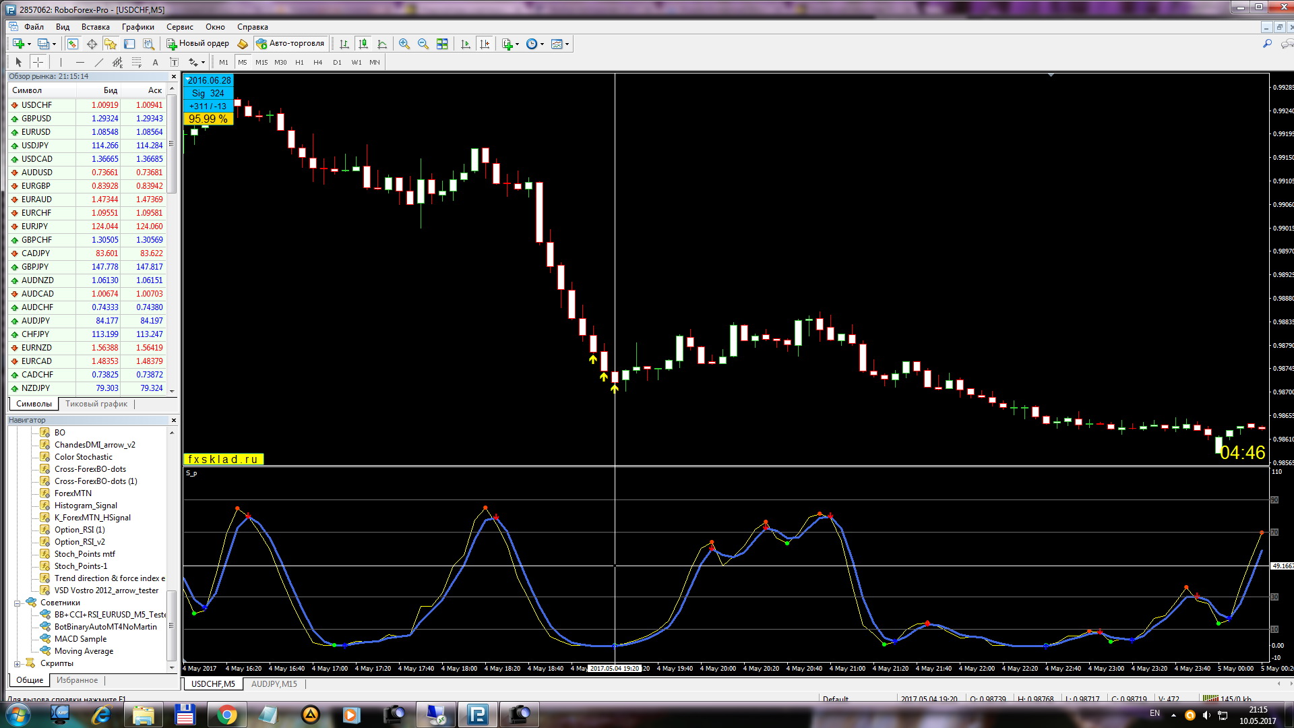
Task: Switch to AUDJPY,M15 chart tab
Action: pyautogui.click(x=274, y=684)
